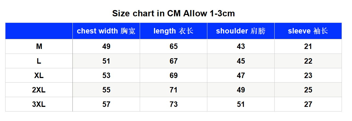Viewport: 352px width, 121px height.
Task: Click the L size row label
Action: point(39,61)
